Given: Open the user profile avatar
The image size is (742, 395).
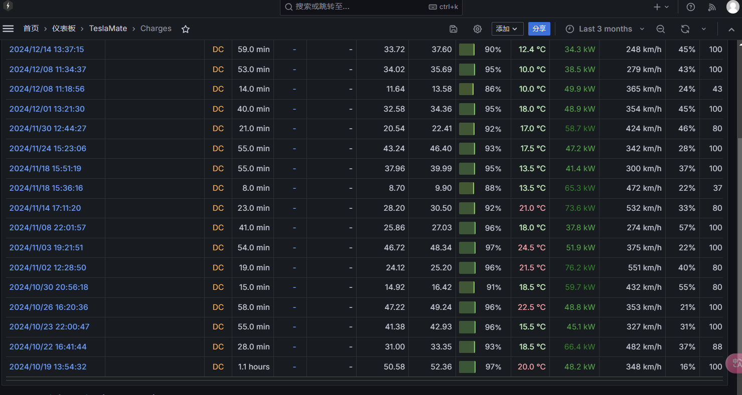Looking at the screenshot, I should point(732,7).
